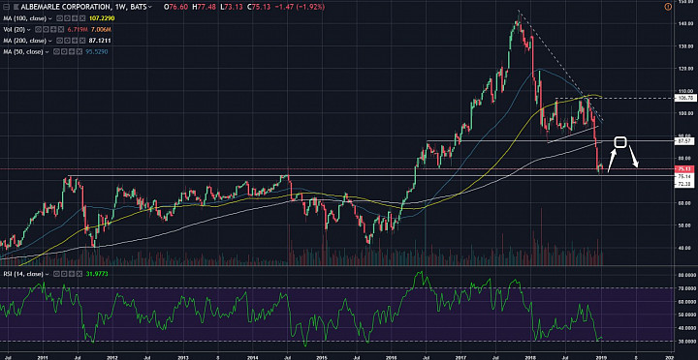
Task: Open settings for MA (50, close)
Action: pos(64,52)
